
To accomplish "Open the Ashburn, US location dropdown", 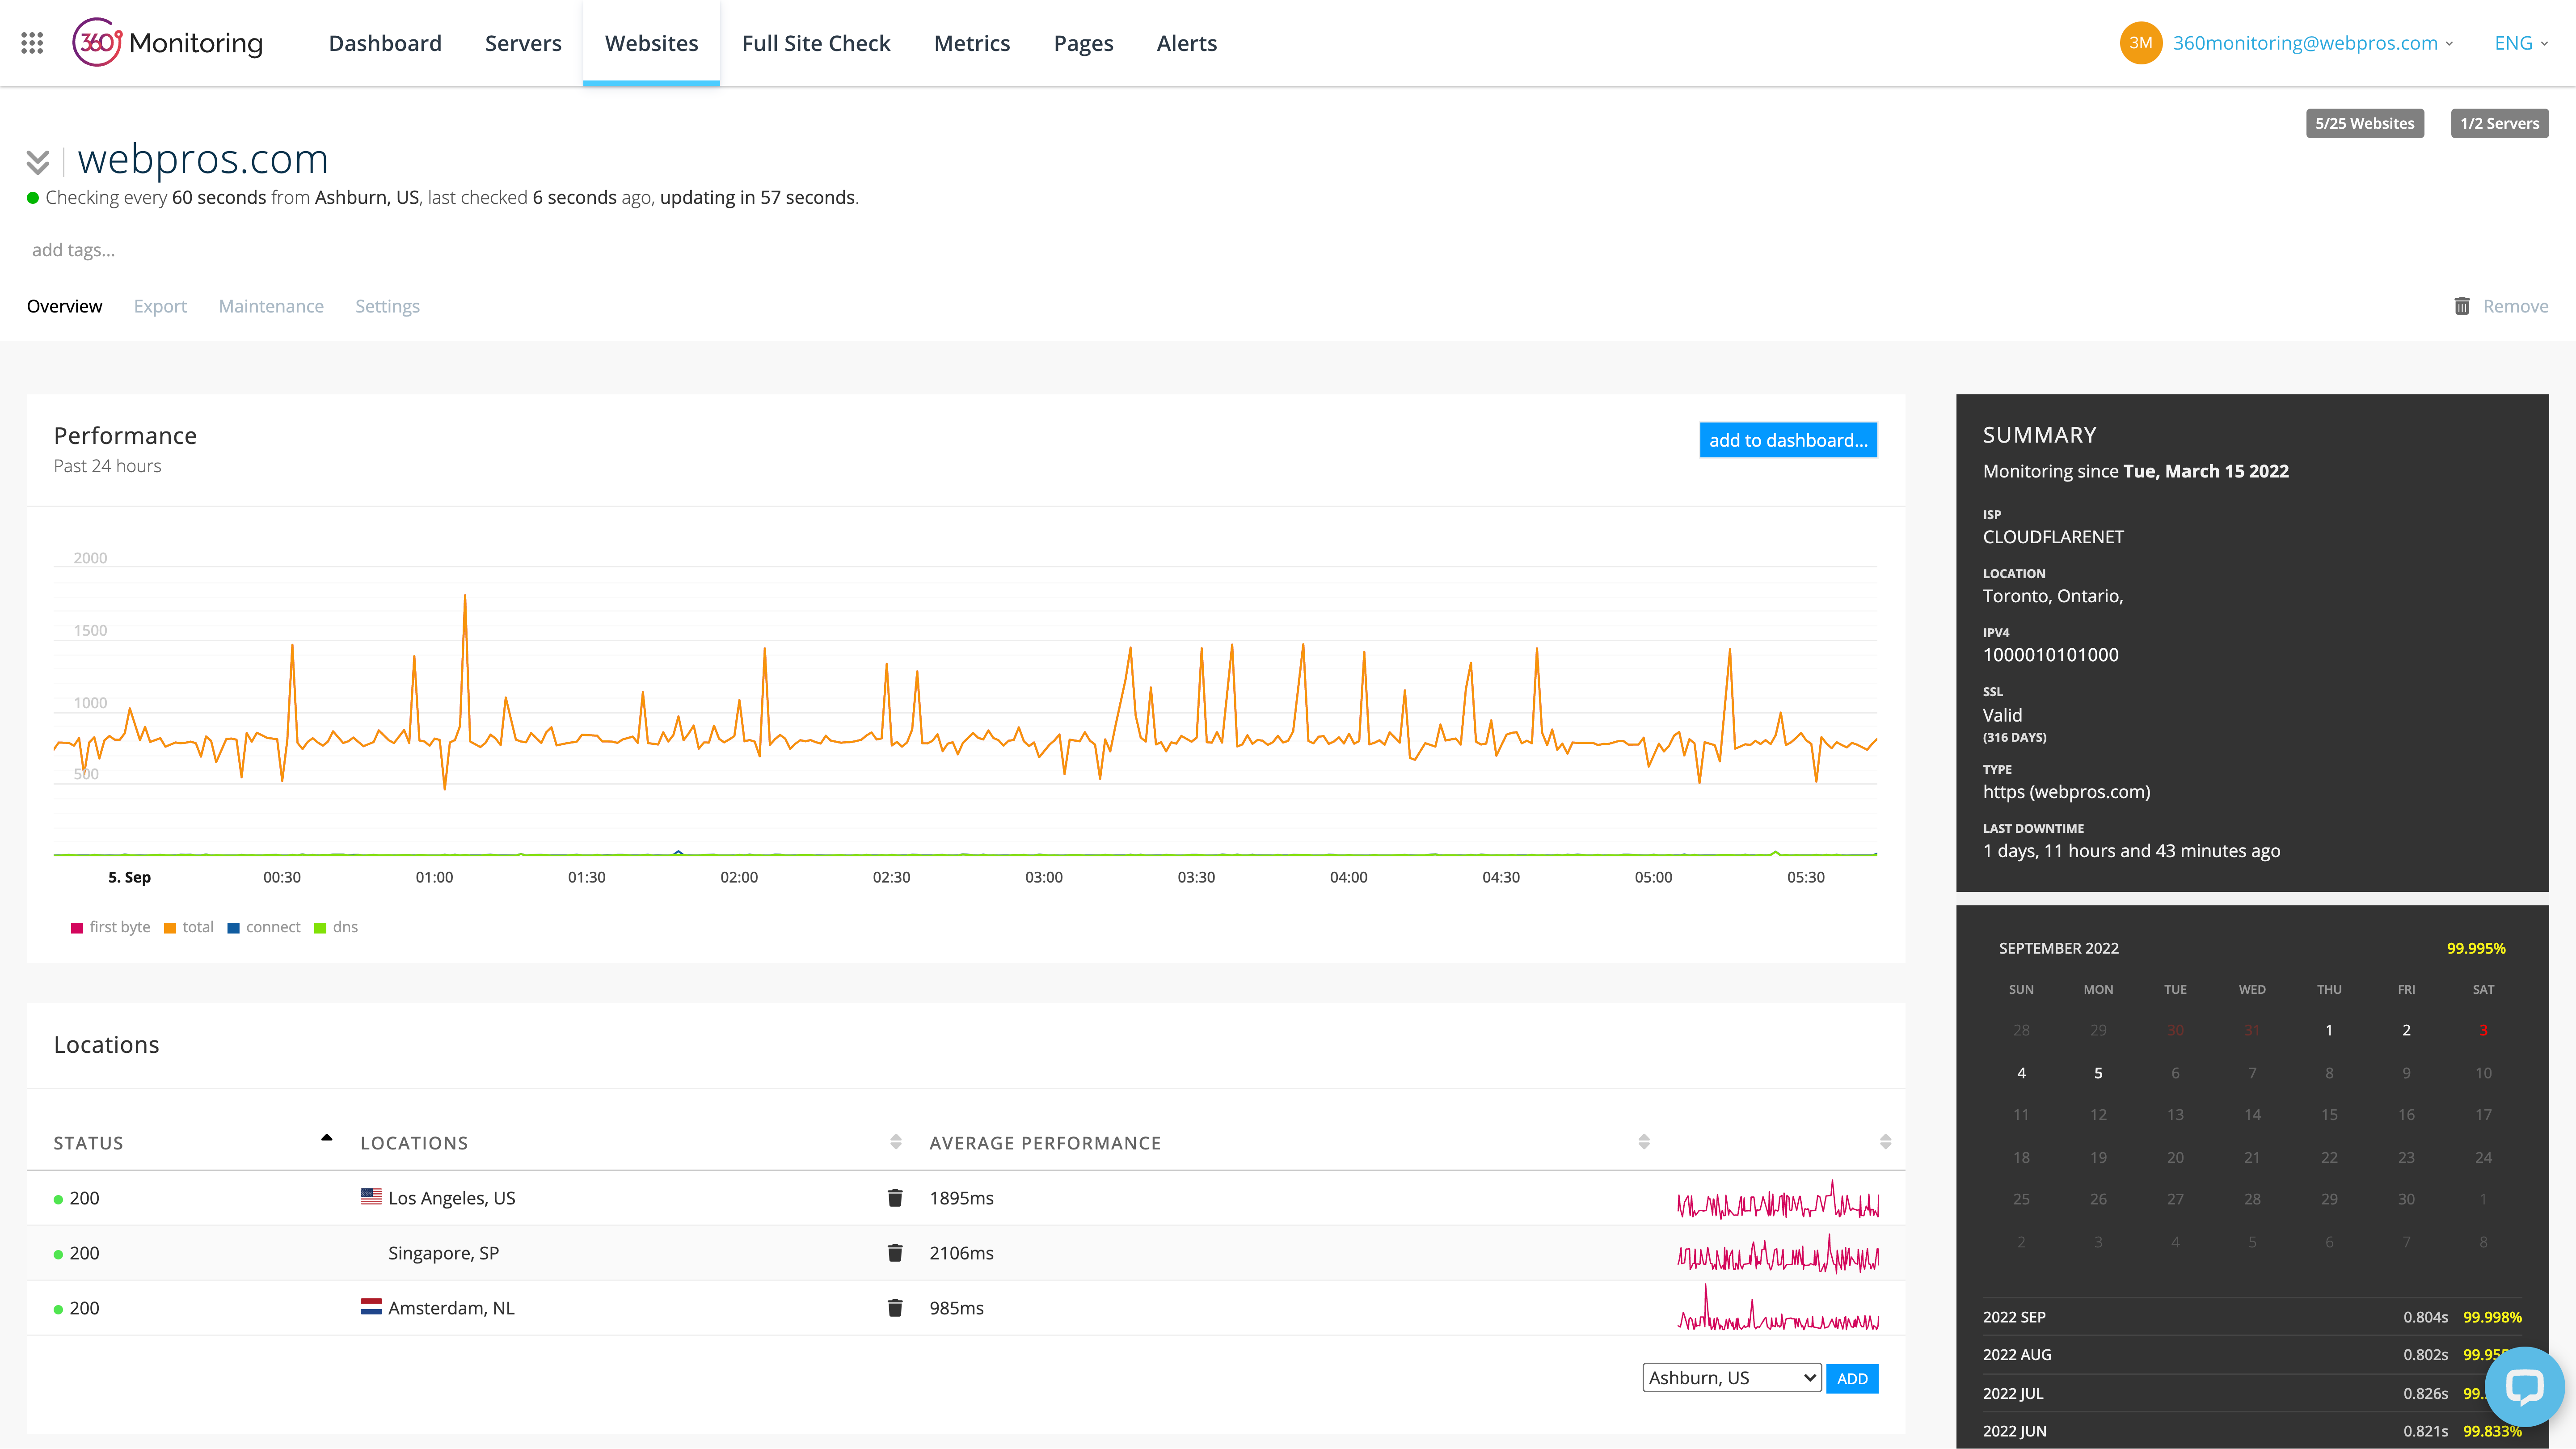I will click(x=1731, y=1377).
